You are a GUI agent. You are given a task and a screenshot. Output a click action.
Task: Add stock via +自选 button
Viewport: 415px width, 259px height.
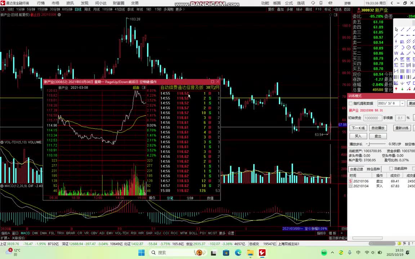(337, 9)
